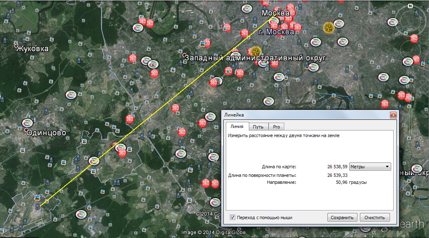Click the Жуковка place marker dot
This screenshot has width=429, height=238.
(16, 46)
